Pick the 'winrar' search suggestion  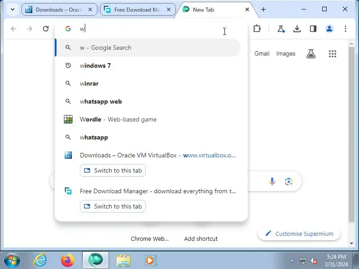[x=148, y=83]
